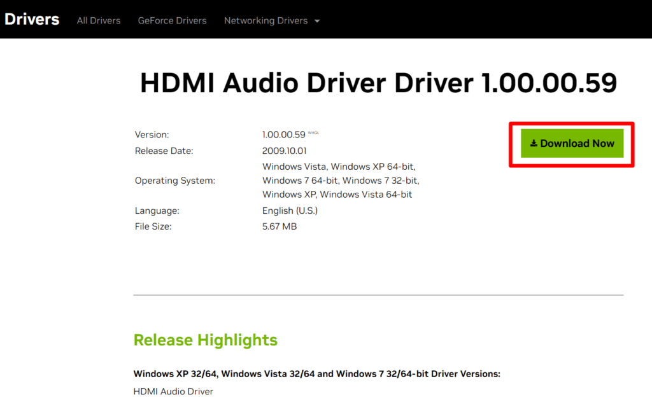Viewport: 652px width, 402px height.
Task: Click the green Download Now button
Action: (572, 143)
